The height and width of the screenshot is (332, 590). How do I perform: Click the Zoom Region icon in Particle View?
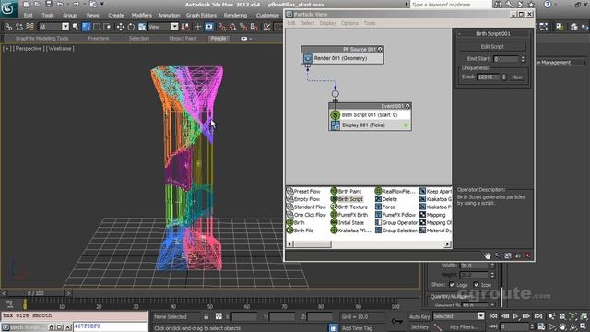[x=508, y=255]
